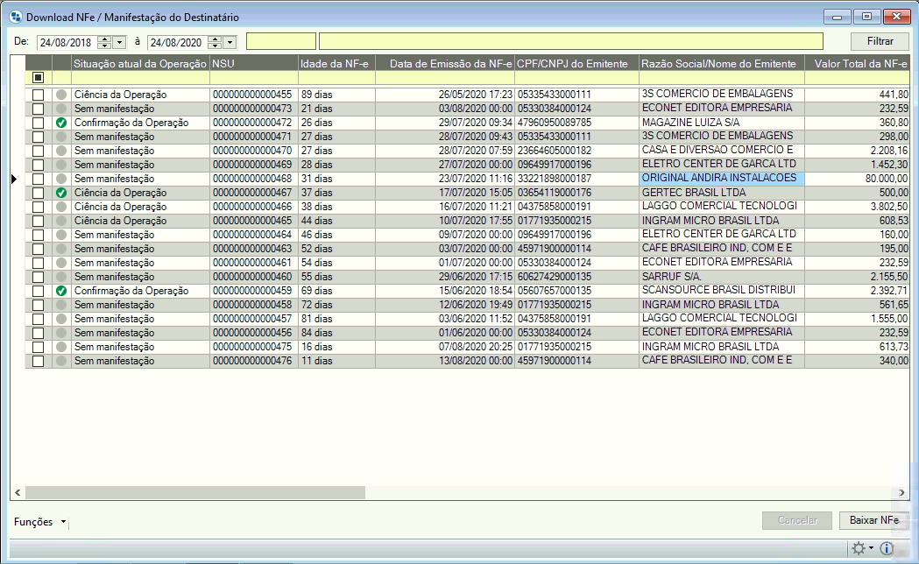Image resolution: width=919 pixels, height=564 pixels.
Task: Click the settings gear icon in status bar
Action: click(859, 548)
